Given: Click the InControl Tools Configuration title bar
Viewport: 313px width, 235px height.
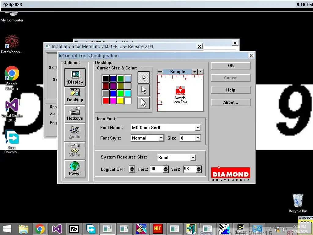Looking at the screenshot, I should point(153,56).
